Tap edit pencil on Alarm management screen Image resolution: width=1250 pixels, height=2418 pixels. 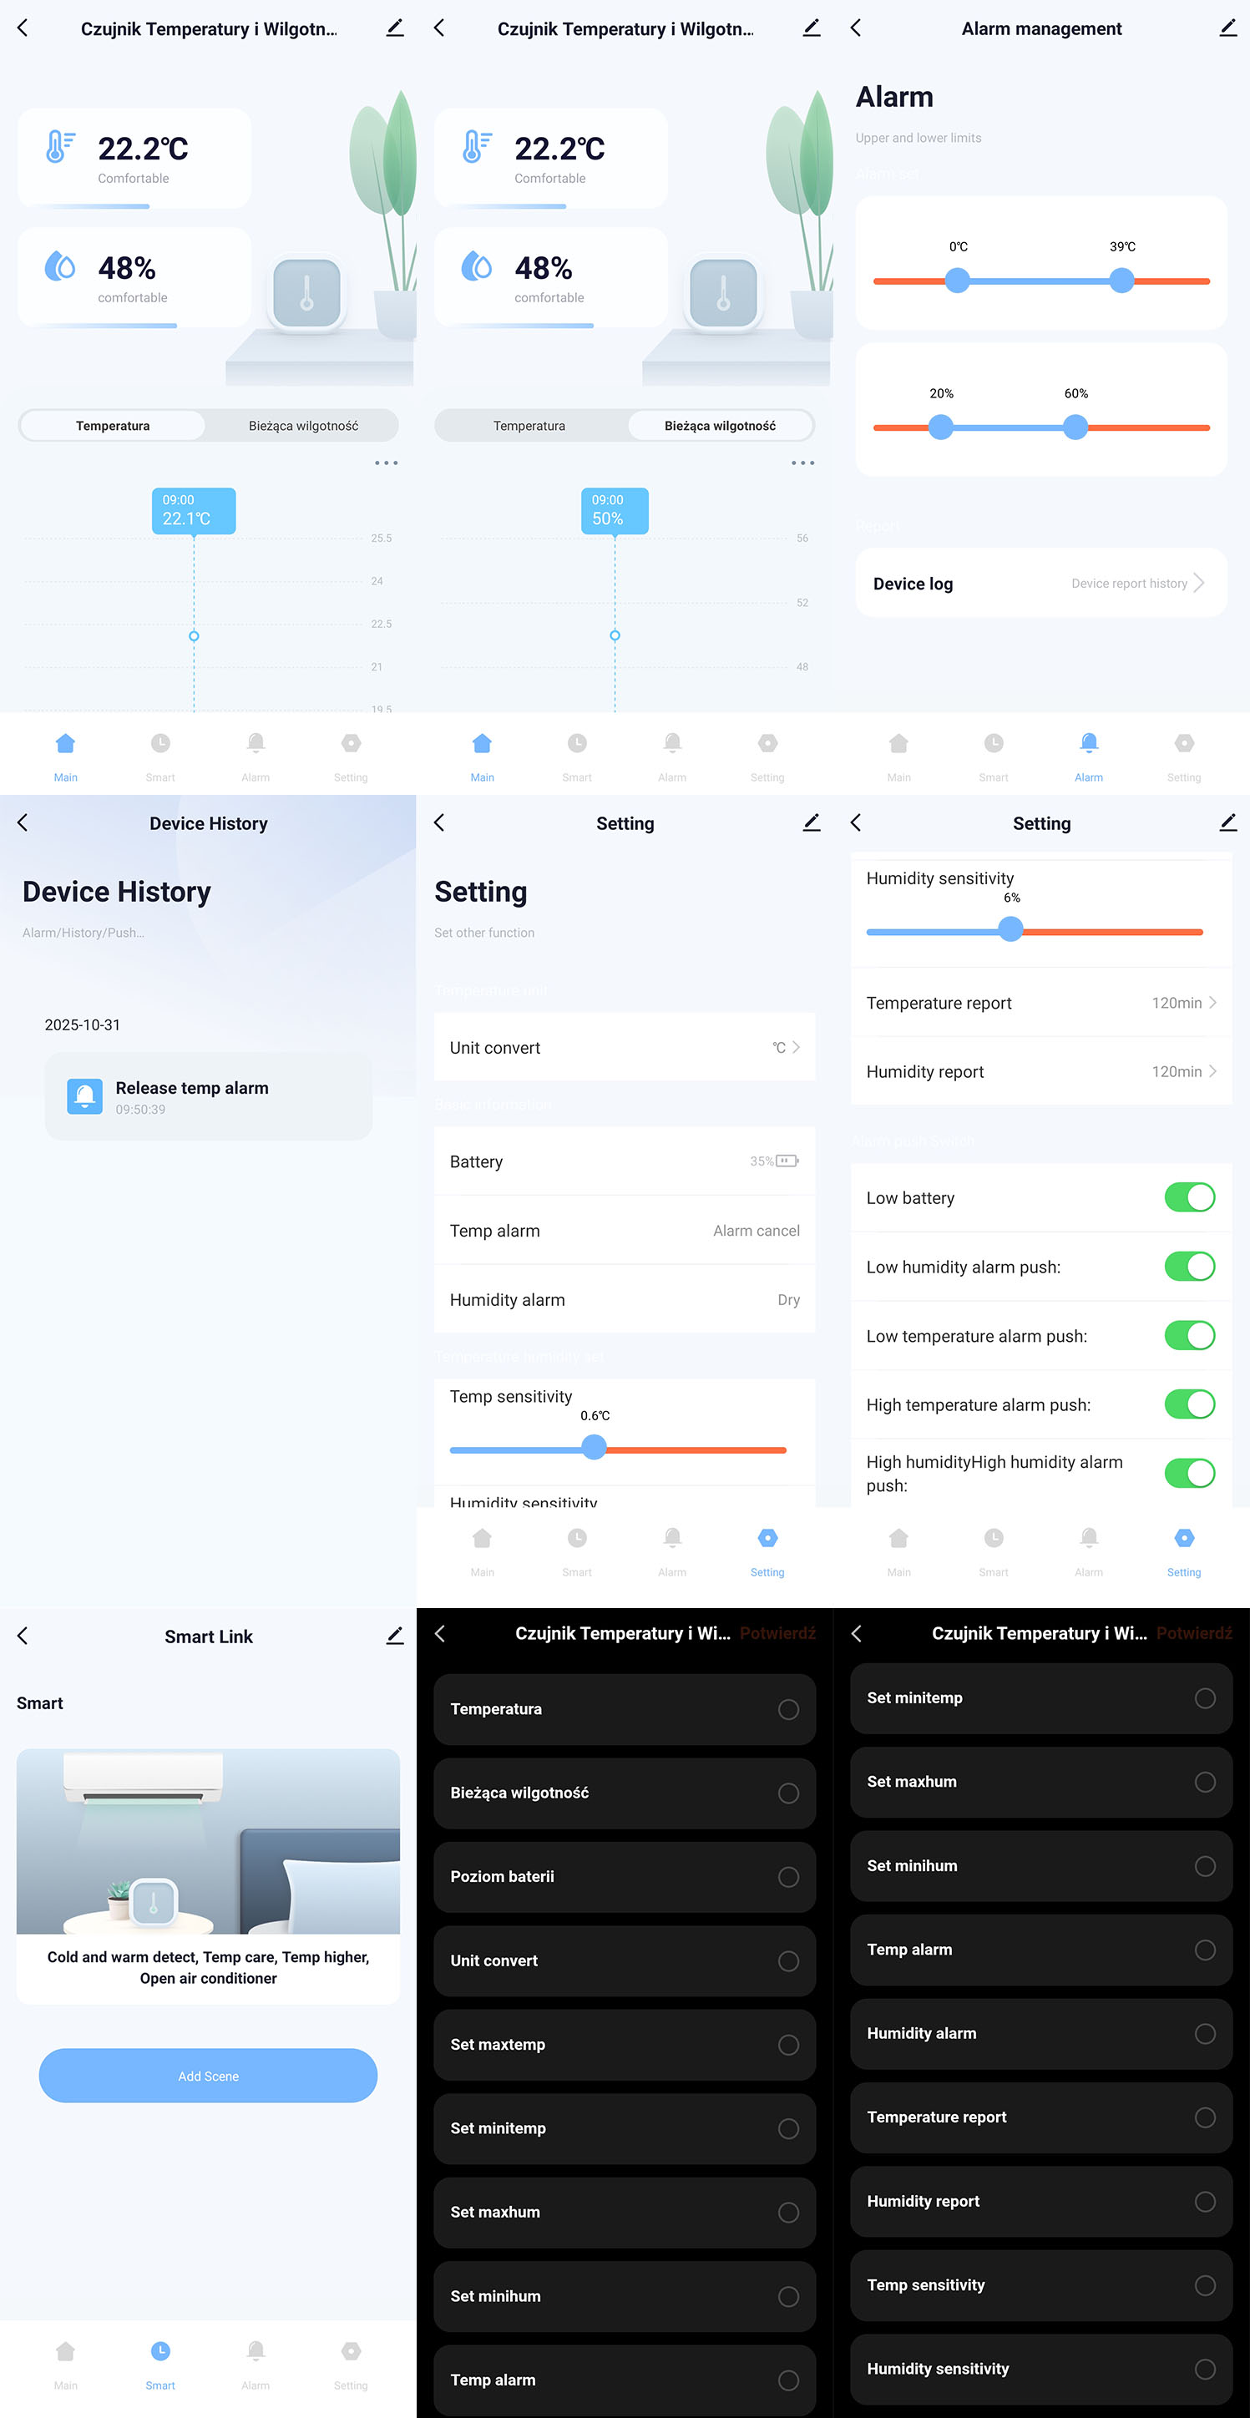point(1227,28)
